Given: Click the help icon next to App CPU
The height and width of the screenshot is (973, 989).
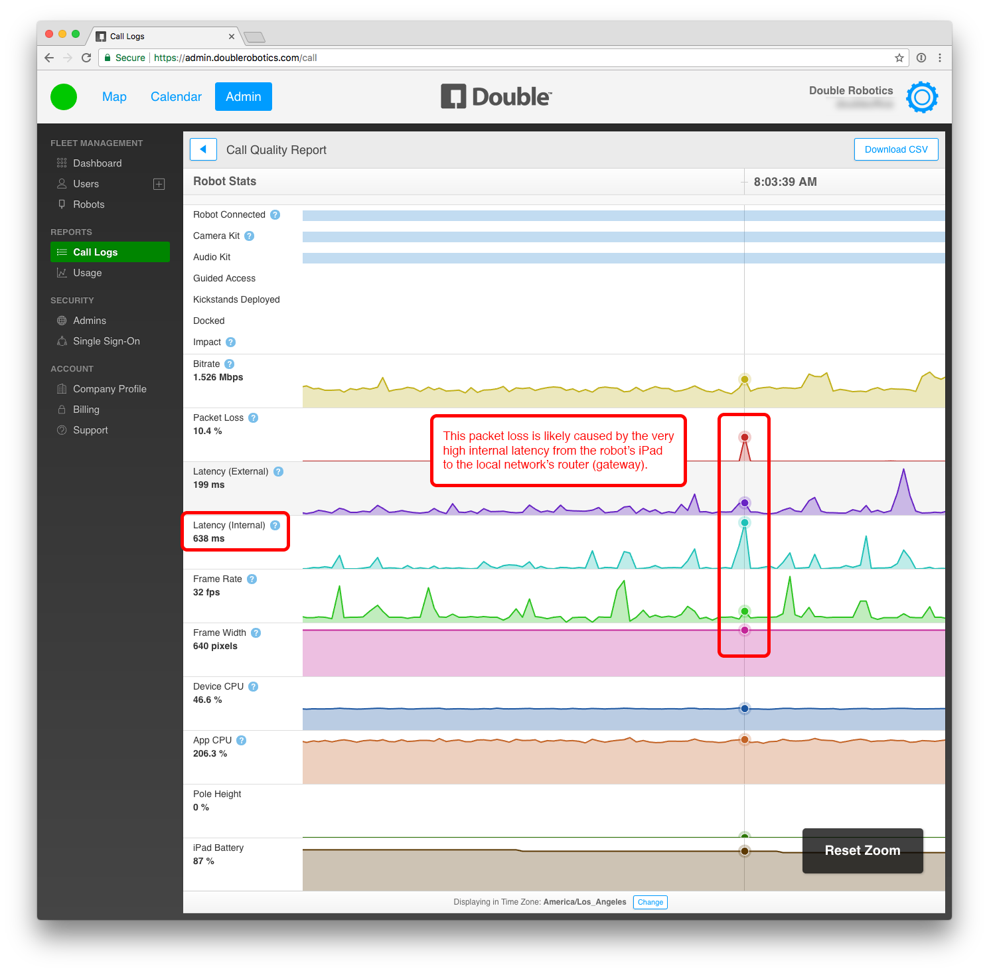Looking at the screenshot, I should coord(241,741).
